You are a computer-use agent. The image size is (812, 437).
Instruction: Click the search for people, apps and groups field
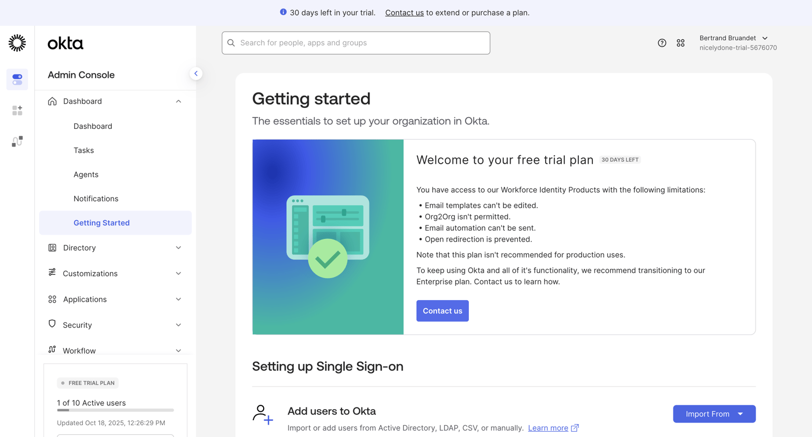point(356,43)
